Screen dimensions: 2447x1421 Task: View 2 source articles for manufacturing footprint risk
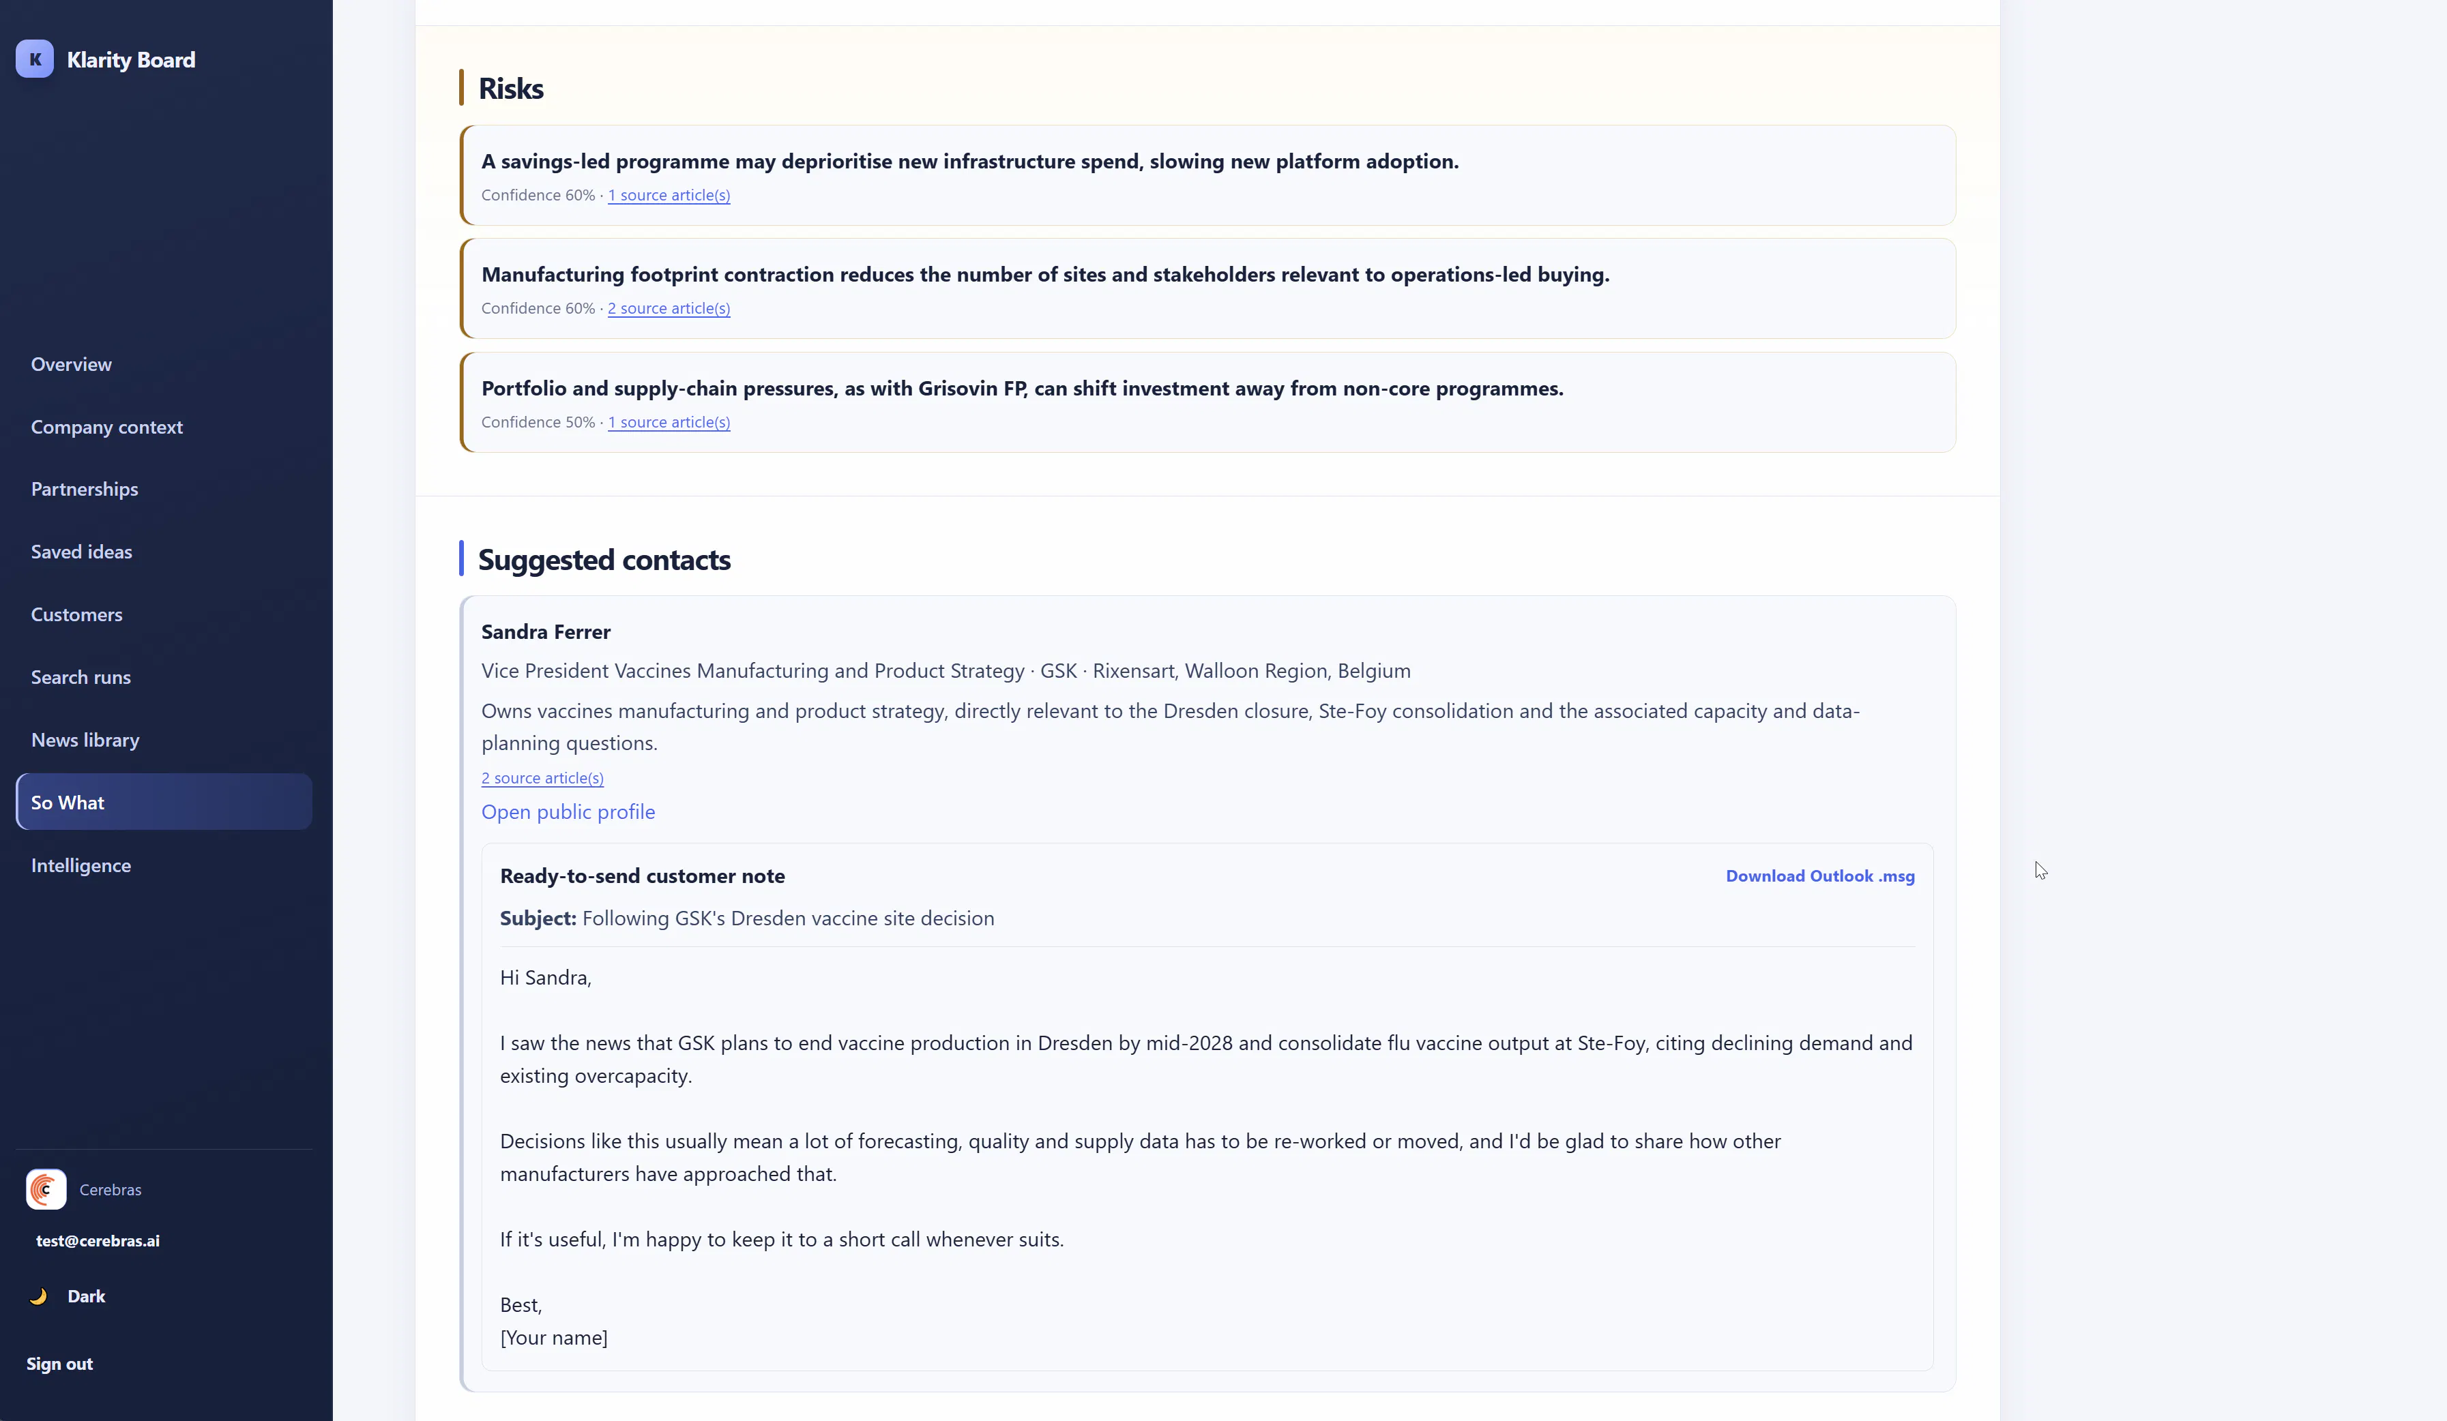pyautogui.click(x=669, y=309)
